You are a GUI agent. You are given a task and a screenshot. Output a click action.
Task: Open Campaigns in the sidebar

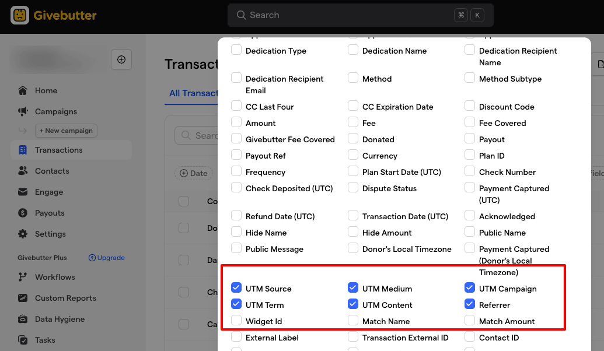pos(56,111)
